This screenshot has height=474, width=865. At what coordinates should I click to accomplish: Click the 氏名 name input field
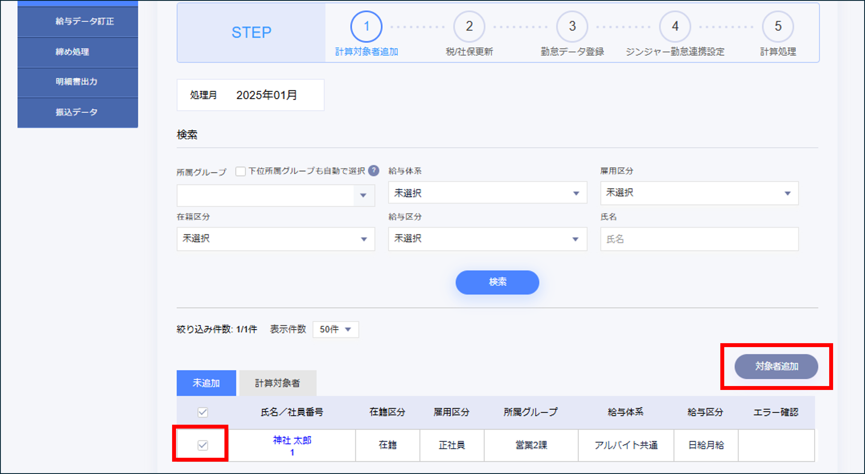click(699, 239)
